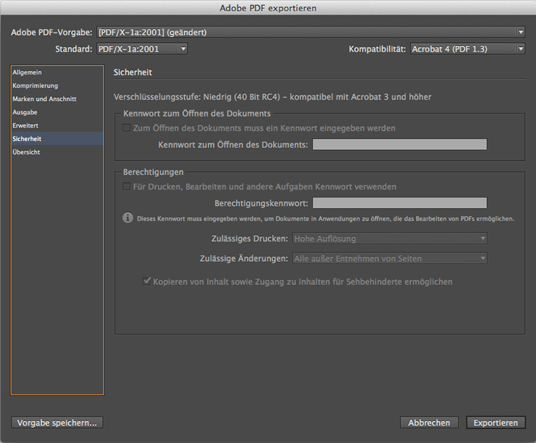Enable password required to open document checkbox
This screenshot has height=443, width=536.
pos(126,128)
